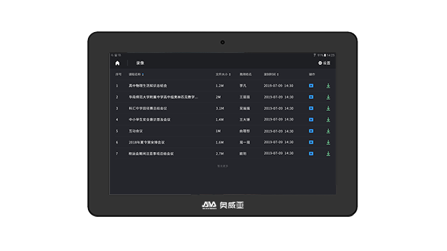Select the 1.4M file size cell
The image size is (447, 251).
pos(219,119)
